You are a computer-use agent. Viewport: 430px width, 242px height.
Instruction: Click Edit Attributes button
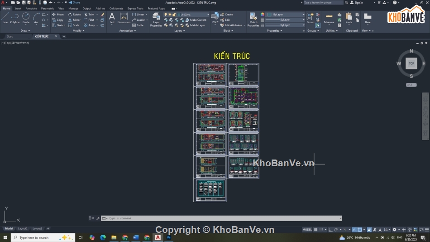[x=231, y=25]
